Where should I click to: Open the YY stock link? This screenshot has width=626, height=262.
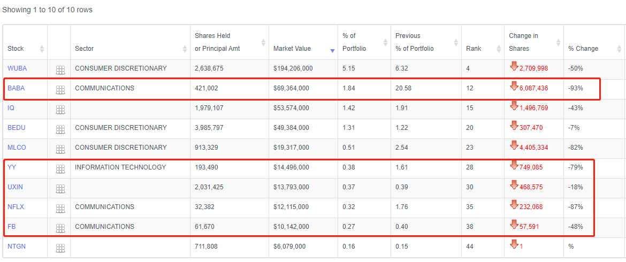click(12, 167)
